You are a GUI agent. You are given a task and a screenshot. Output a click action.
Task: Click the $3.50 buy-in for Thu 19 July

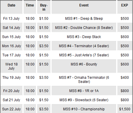click(x=44, y=78)
